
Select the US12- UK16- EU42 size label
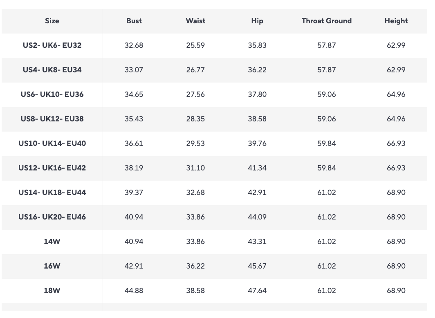coord(52,168)
